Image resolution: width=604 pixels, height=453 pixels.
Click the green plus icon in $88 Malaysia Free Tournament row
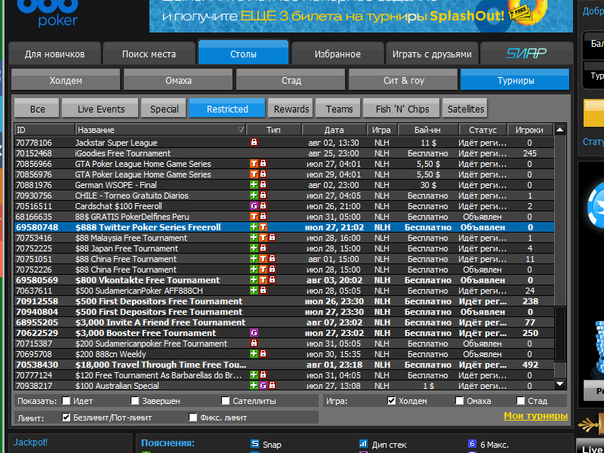[x=254, y=237]
